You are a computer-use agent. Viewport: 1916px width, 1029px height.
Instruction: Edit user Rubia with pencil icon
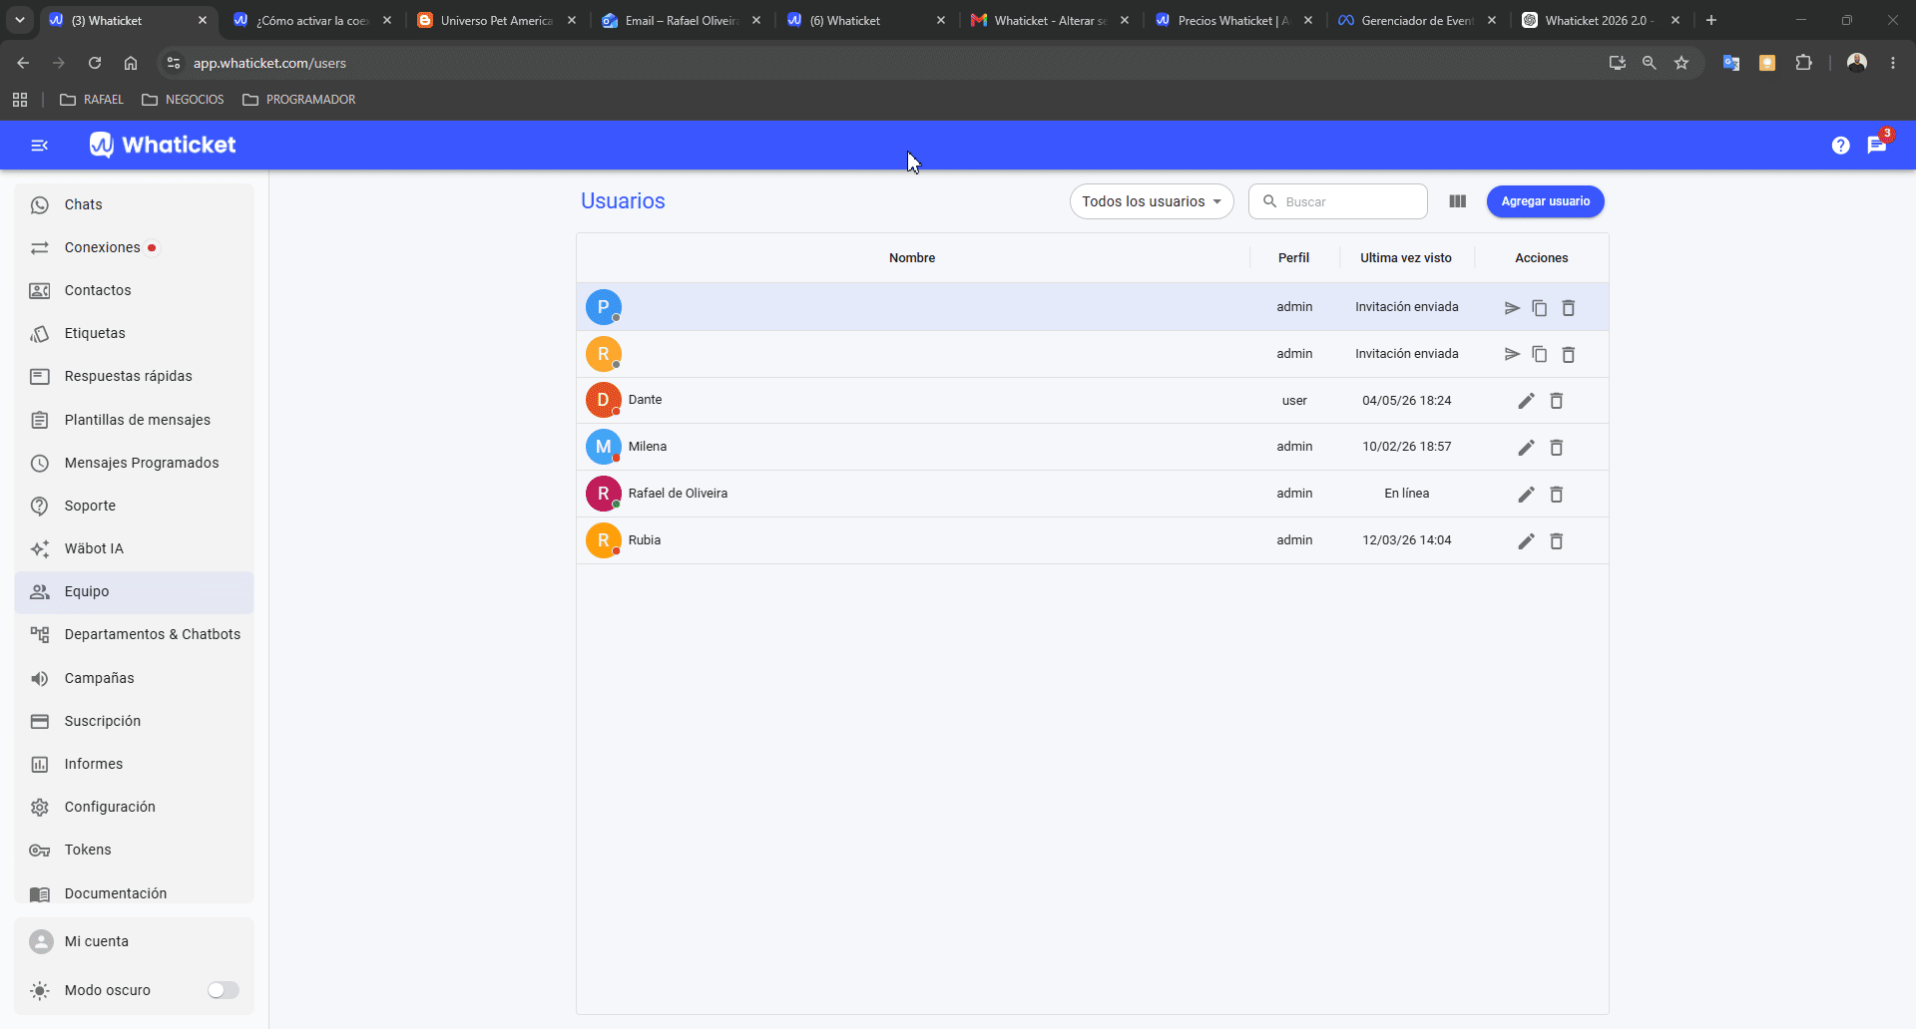[1526, 541]
